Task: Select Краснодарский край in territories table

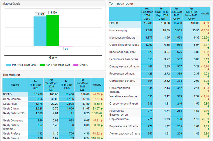Action: pyautogui.click(x=123, y=52)
